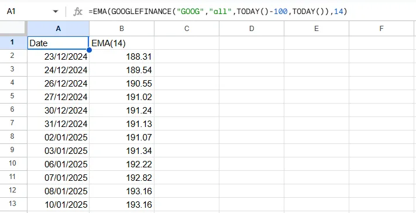Select row 7 header

[x=13, y=123]
